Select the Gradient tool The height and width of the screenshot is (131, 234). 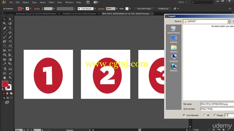10,60
